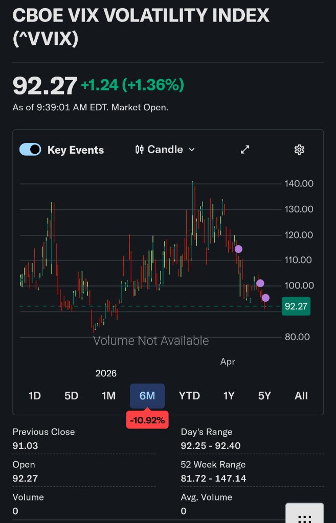Expand the chart to fullscreen
336x523 pixels.
[245, 150]
